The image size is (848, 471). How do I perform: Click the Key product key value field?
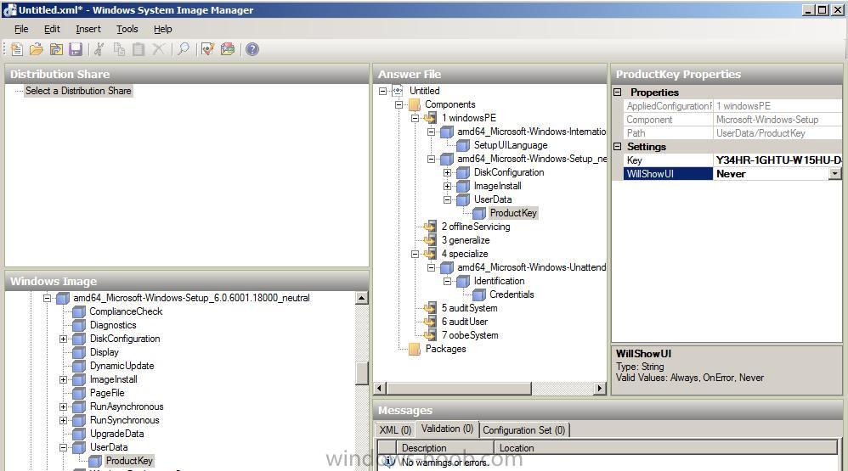[777, 160]
